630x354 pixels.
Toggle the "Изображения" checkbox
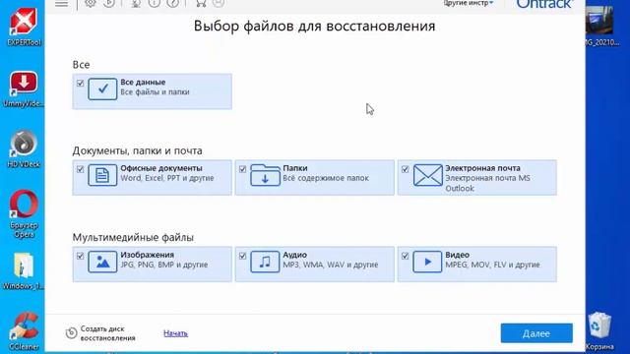coord(81,256)
